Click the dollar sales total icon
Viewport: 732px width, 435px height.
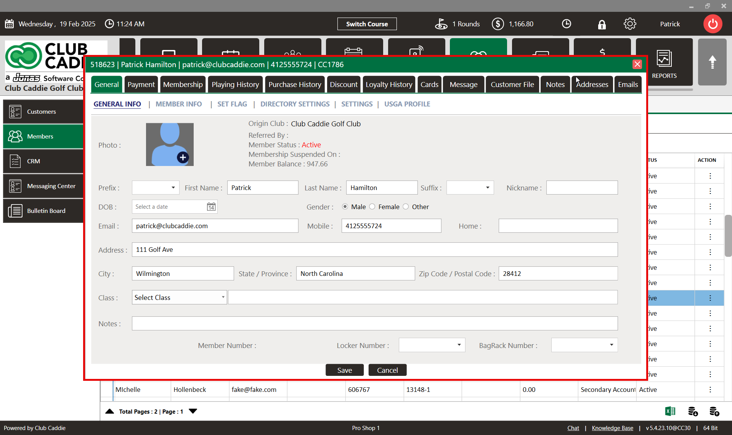coord(498,24)
